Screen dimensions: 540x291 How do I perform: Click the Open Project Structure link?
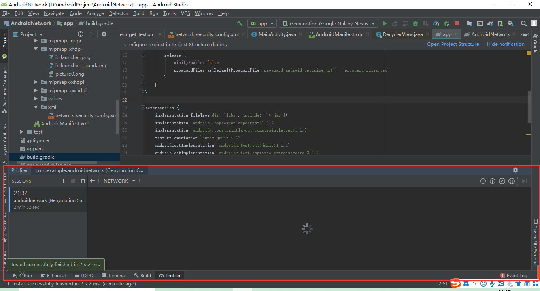click(x=453, y=44)
